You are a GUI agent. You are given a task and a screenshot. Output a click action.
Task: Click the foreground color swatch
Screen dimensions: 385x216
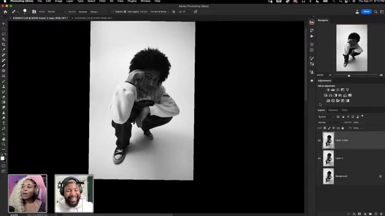click(2, 158)
